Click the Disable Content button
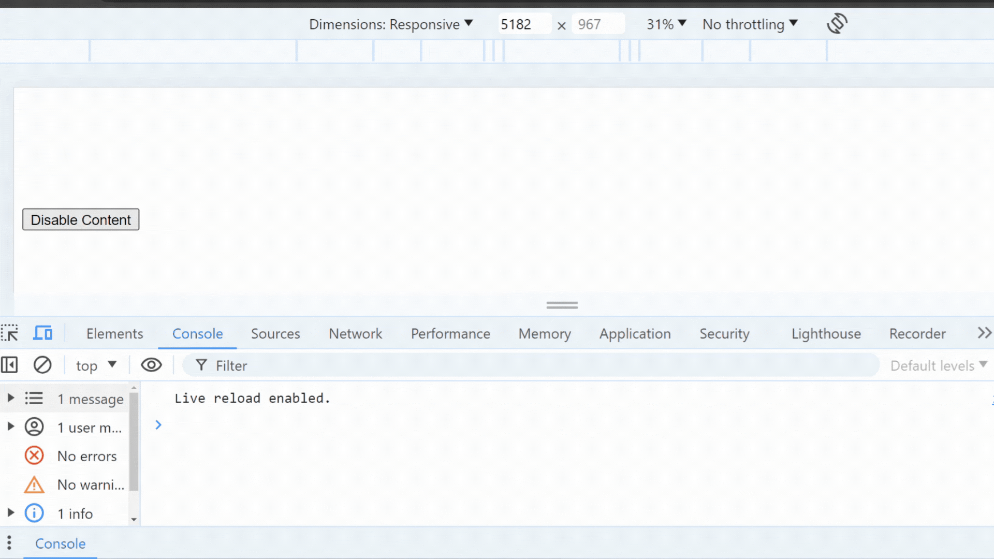This screenshot has width=994, height=559. point(81,219)
